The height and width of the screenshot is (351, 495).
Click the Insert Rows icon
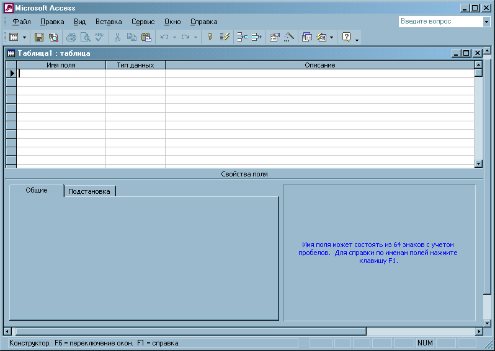pos(242,37)
